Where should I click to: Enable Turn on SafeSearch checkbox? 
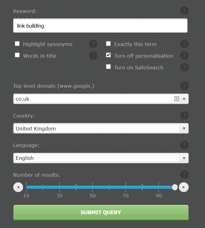pos(108,67)
